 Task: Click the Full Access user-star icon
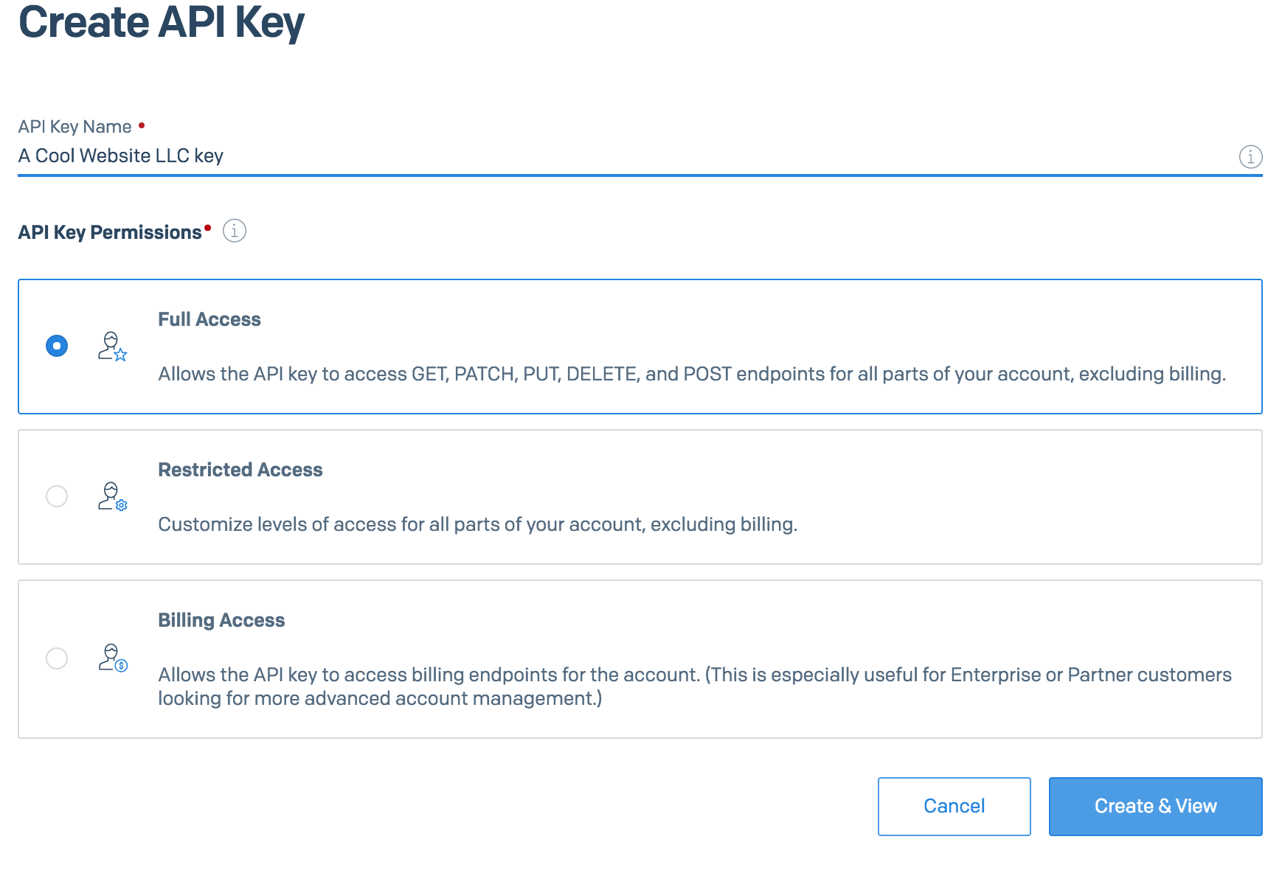112,346
